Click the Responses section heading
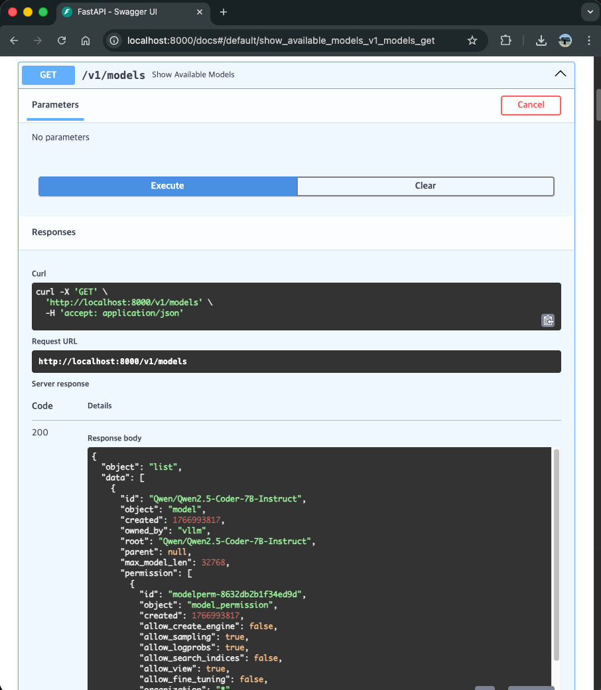The height and width of the screenshot is (690, 601). [54, 232]
